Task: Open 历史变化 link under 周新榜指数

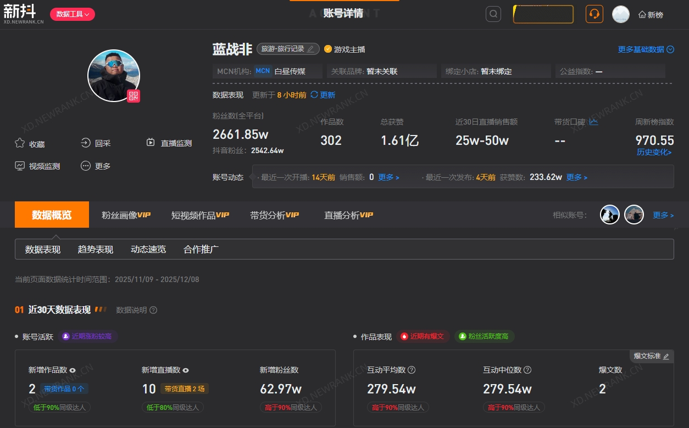Action: (x=654, y=152)
